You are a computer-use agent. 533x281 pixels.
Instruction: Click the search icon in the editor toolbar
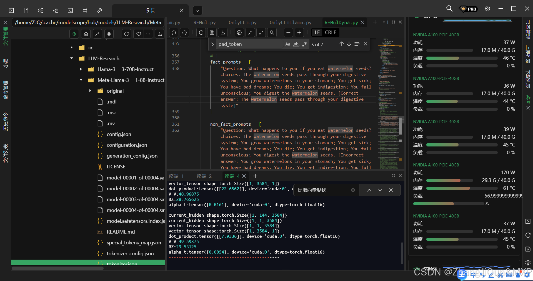272,33
